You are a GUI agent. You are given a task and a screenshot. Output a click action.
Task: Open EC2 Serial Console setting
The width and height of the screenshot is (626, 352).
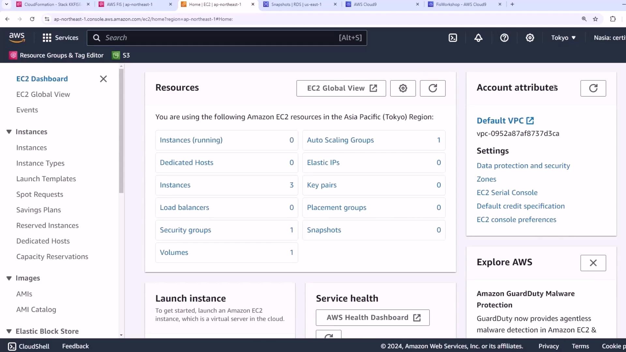pyautogui.click(x=507, y=193)
